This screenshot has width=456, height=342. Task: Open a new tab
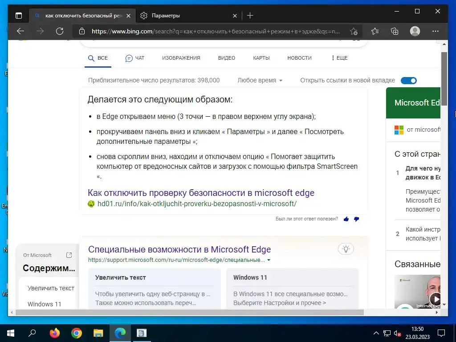click(250, 16)
